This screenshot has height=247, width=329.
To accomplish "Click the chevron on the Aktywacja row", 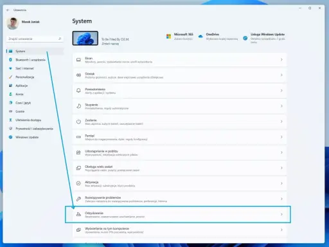I will (281, 183).
